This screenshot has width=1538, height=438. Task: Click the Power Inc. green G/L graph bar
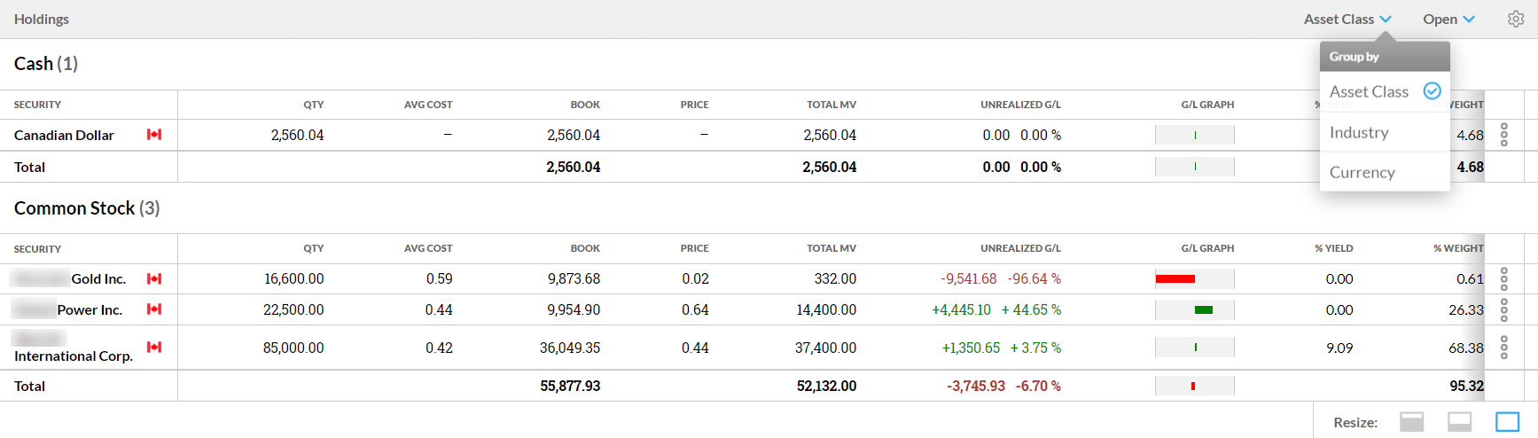tap(1204, 309)
